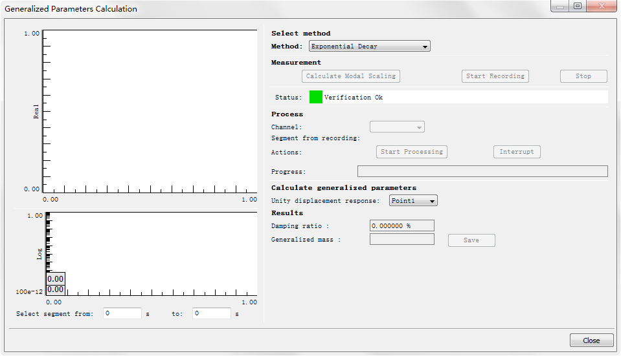The width and height of the screenshot is (621, 356).
Task: Click the Close button at the bottom right
Action: (x=591, y=340)
